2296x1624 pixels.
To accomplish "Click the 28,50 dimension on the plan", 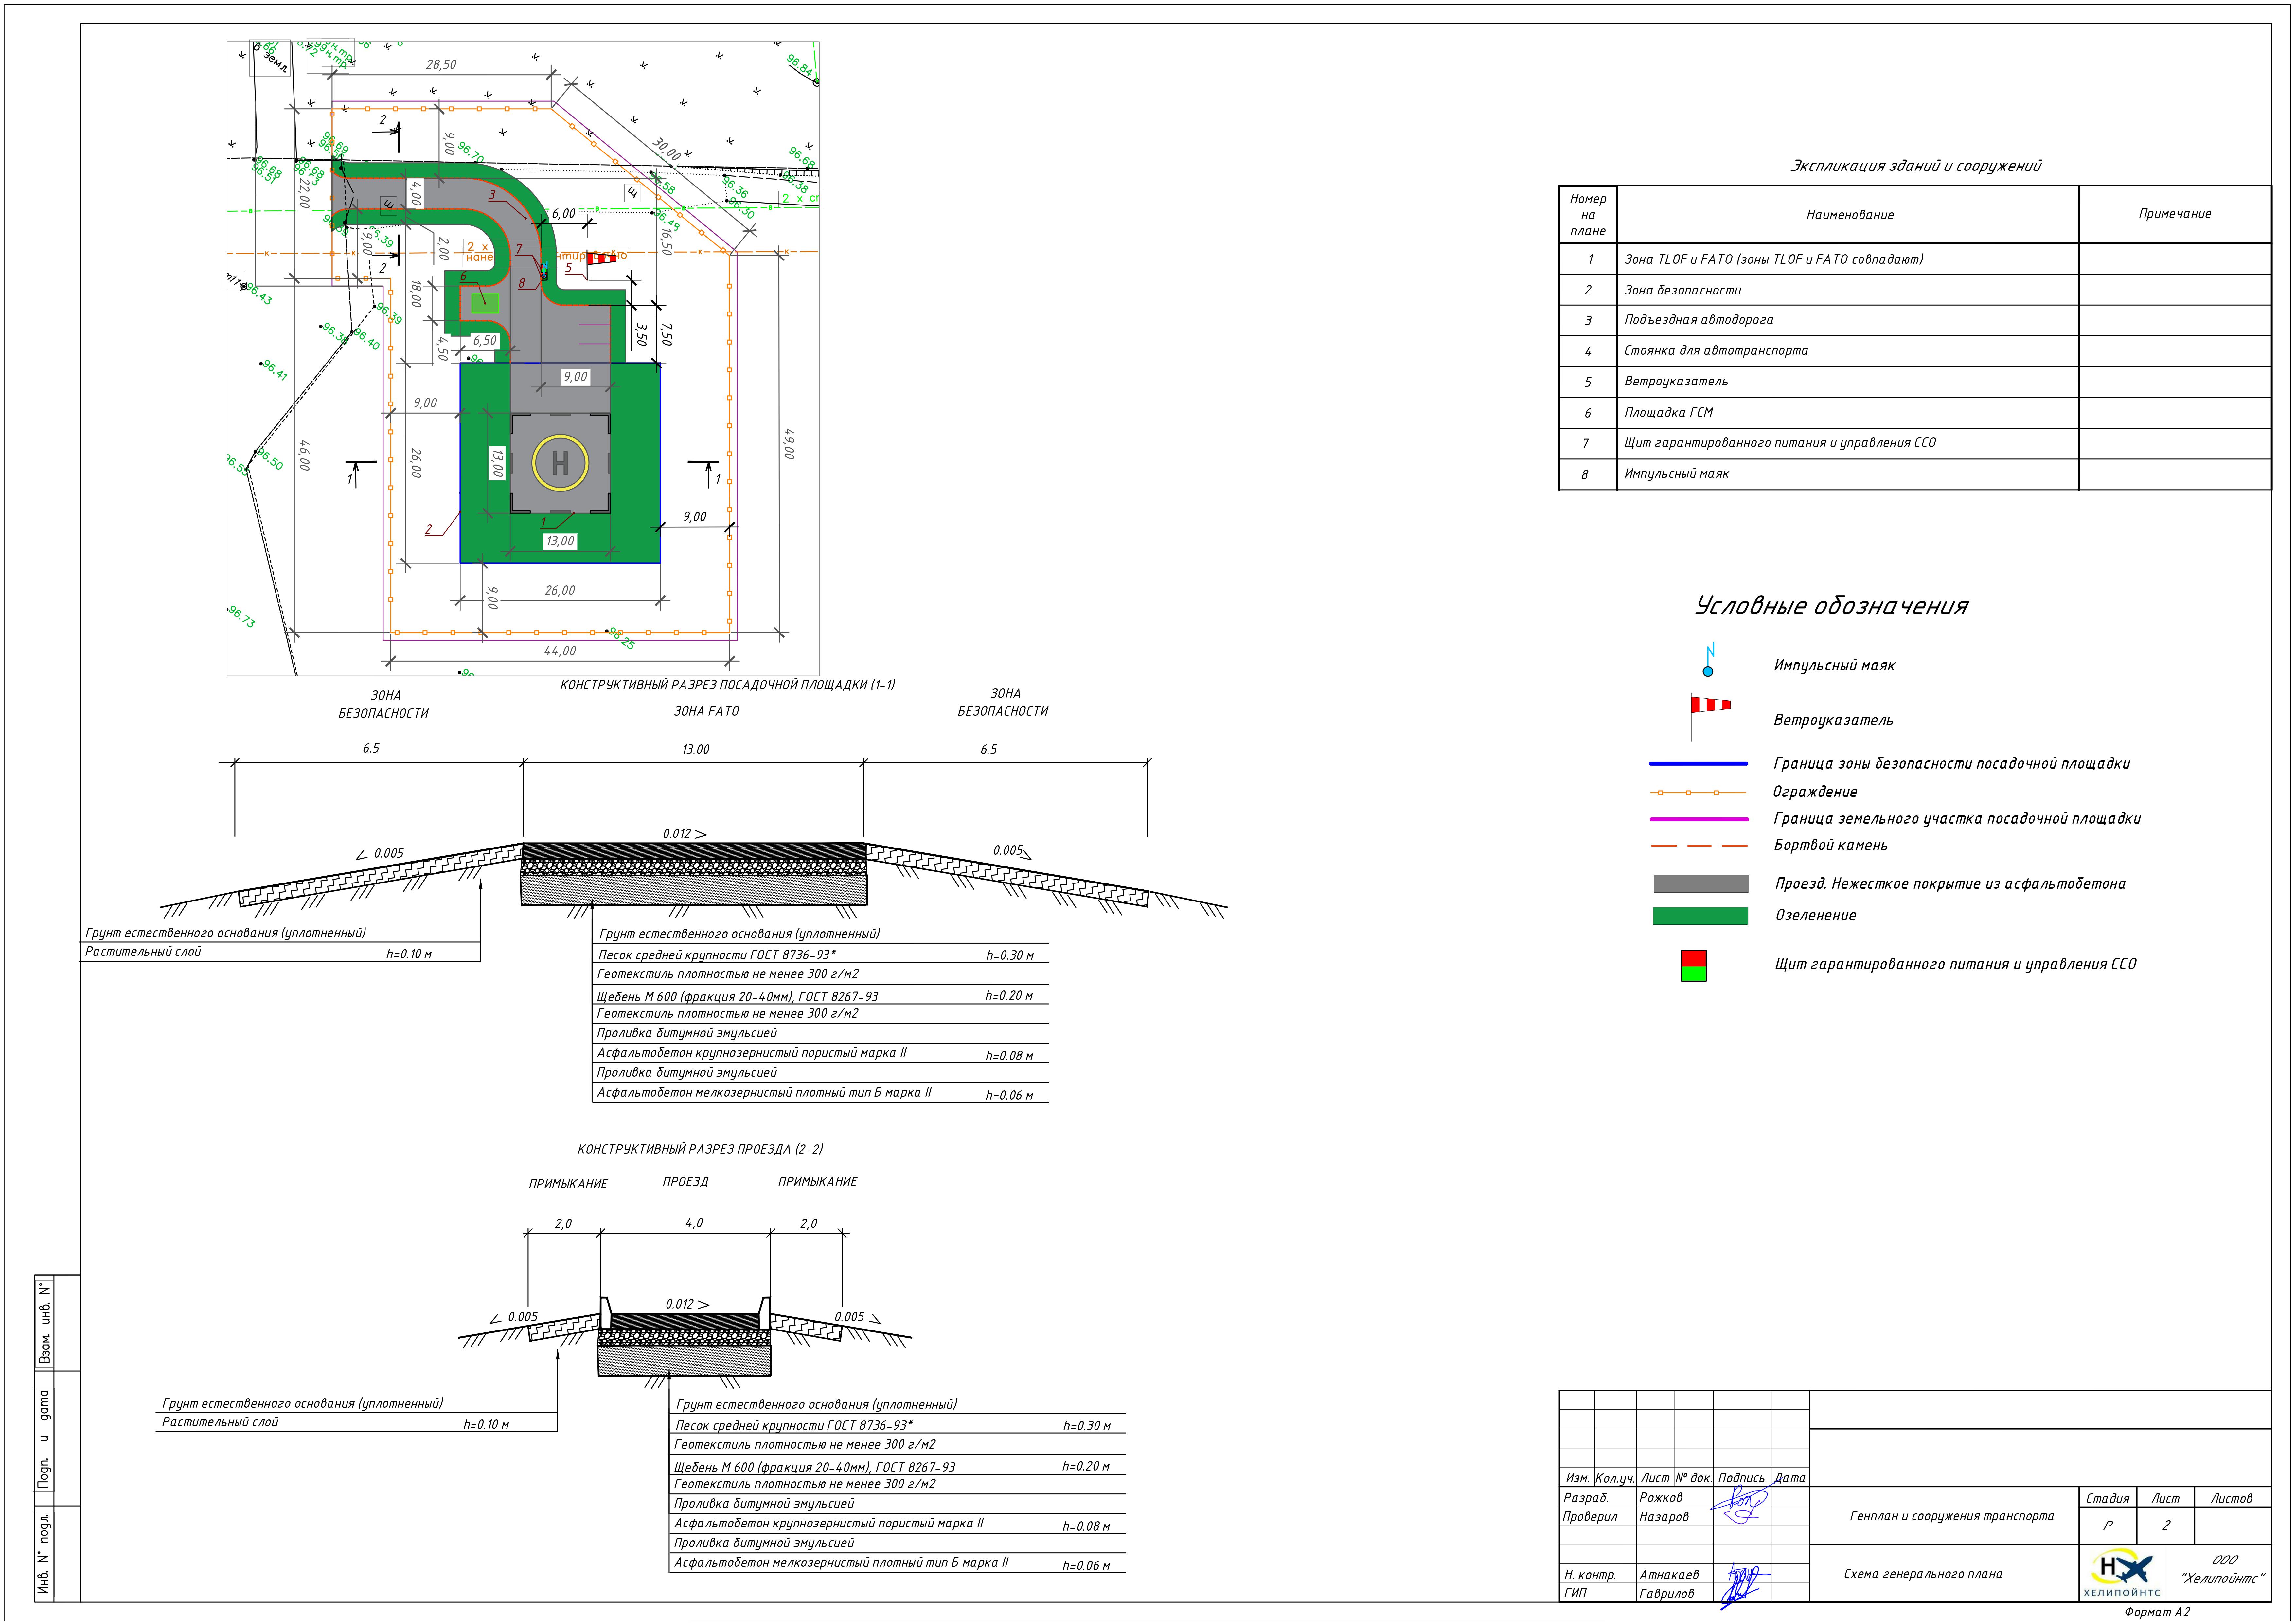I will point(441,65).
